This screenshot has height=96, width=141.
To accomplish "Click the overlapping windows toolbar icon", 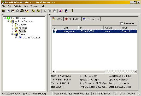I will [x=13, y=11].
